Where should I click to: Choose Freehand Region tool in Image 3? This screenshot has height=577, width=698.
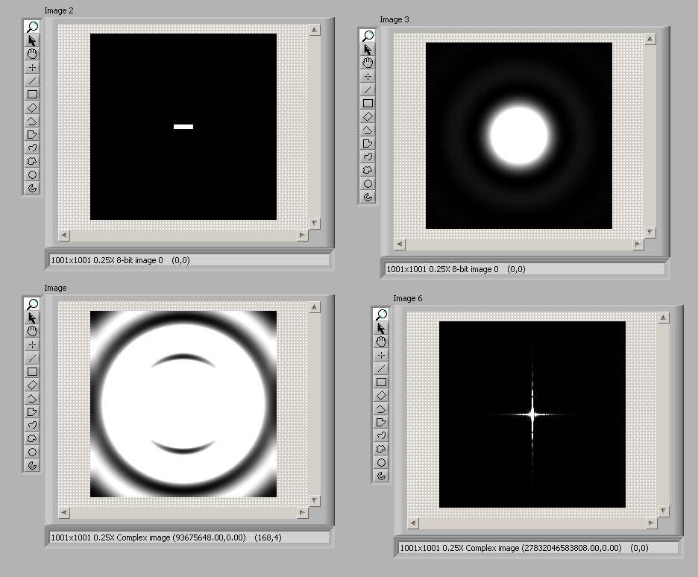coord(368,170)
